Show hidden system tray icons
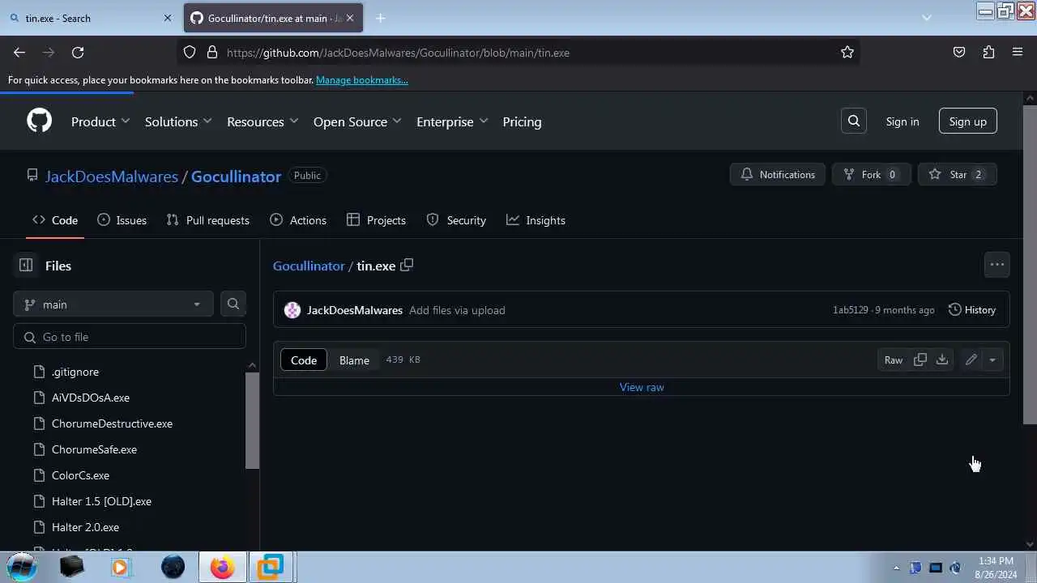Image resolution: width=1037 pixels, height=583 pixels. coord(896,568)
